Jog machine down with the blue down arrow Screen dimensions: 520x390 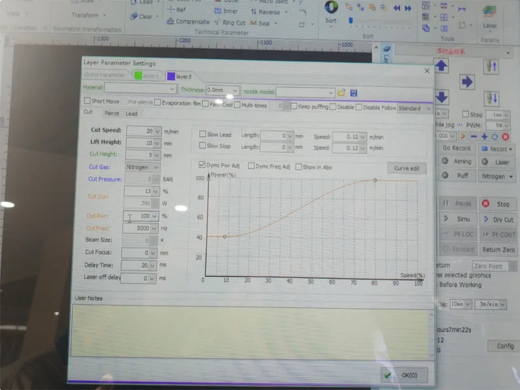point(441,97)
